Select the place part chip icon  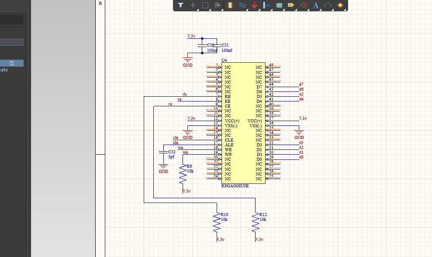(x=230, y=6)
